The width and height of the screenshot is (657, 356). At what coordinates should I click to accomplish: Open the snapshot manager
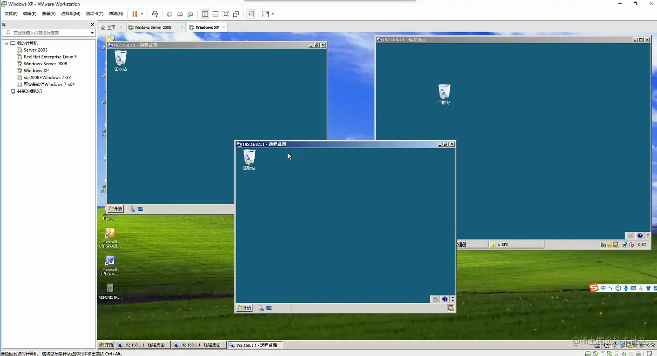(190, 14)
